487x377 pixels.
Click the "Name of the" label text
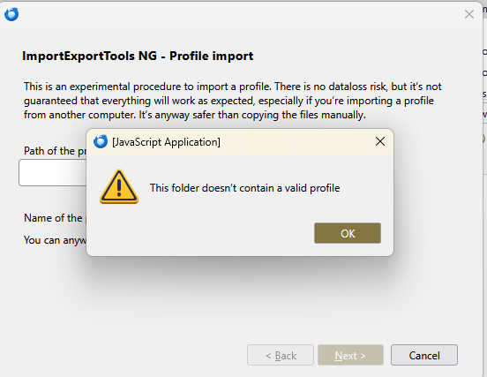click(54, 218)
